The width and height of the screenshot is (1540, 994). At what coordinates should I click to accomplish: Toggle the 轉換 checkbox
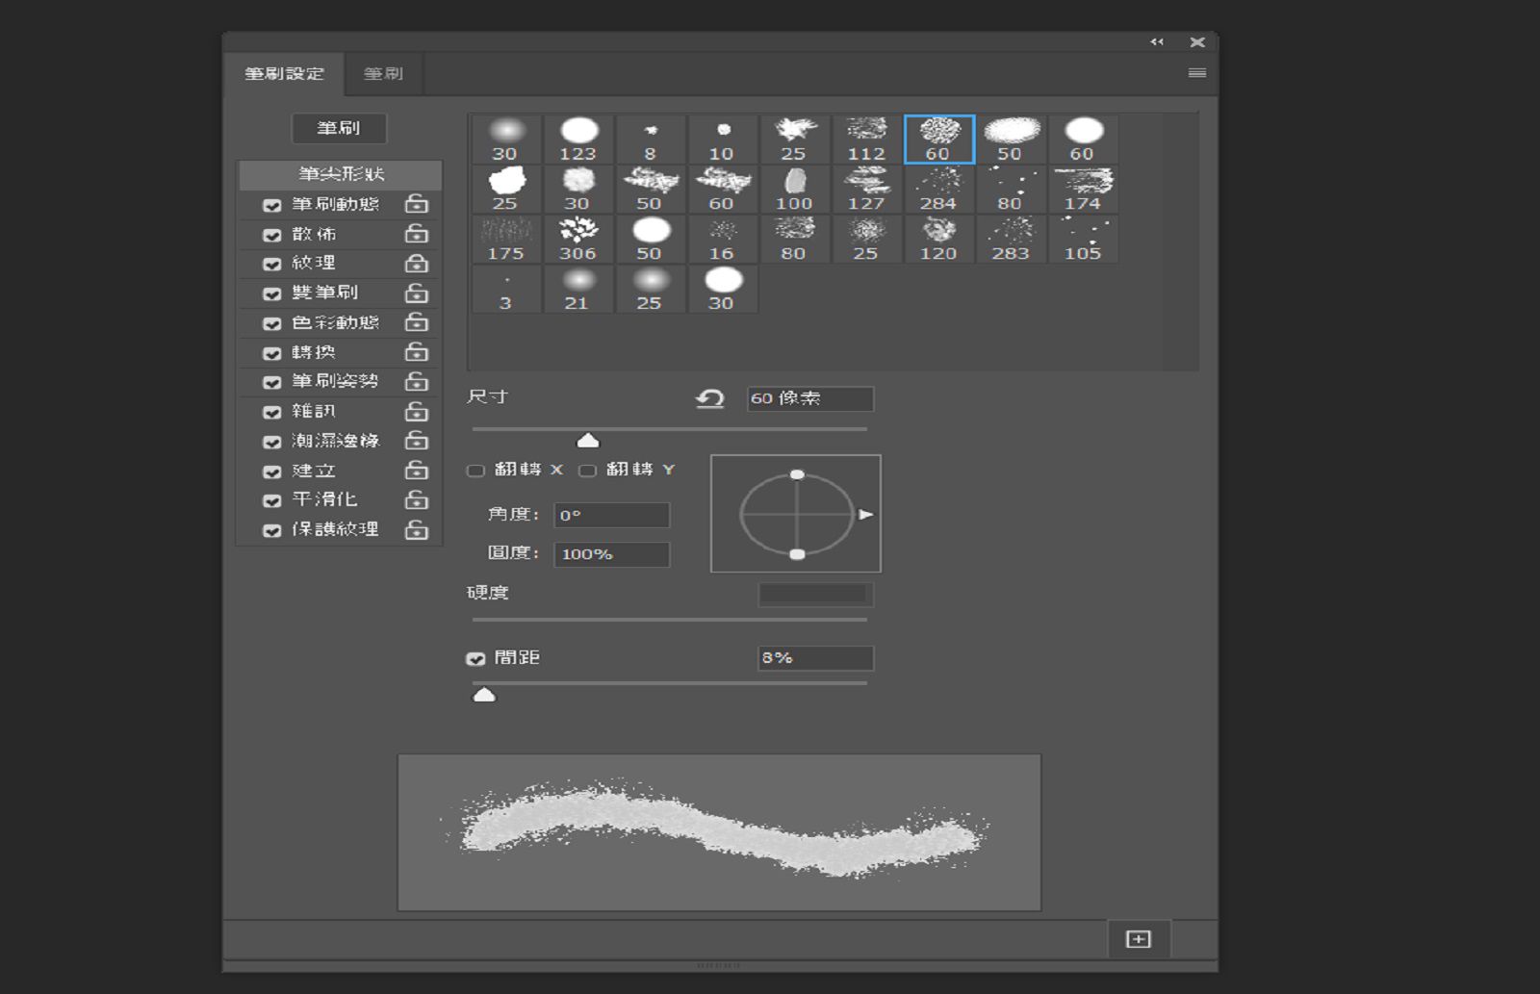pyautogui.click(x=272, y=353)
